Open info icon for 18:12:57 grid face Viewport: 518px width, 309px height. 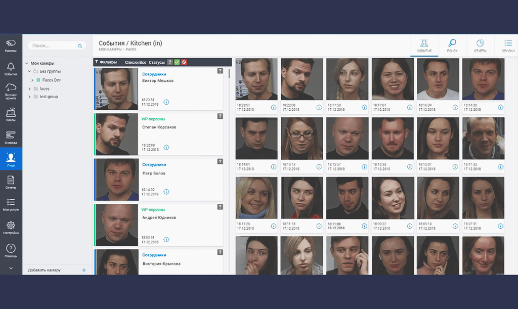point(364,167)
